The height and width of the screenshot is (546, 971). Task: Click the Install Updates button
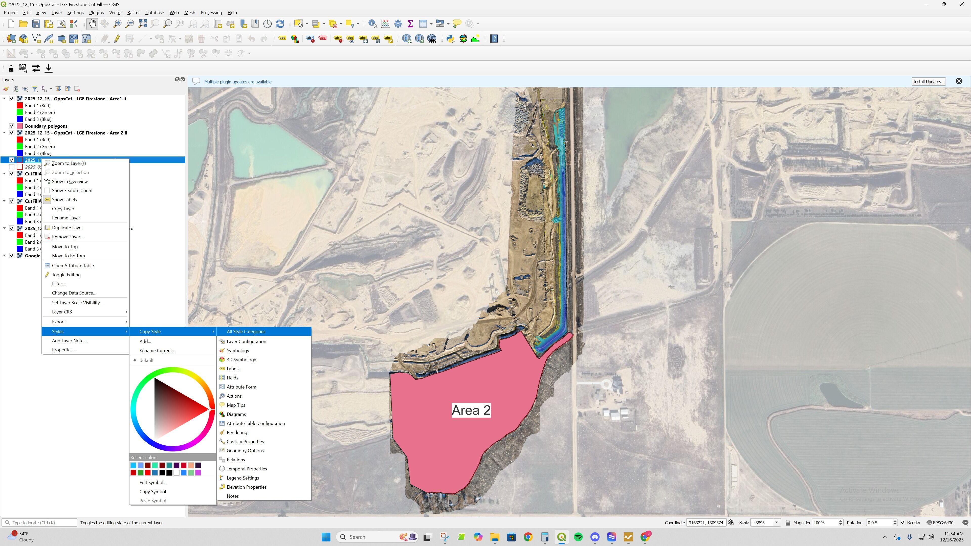929,81
